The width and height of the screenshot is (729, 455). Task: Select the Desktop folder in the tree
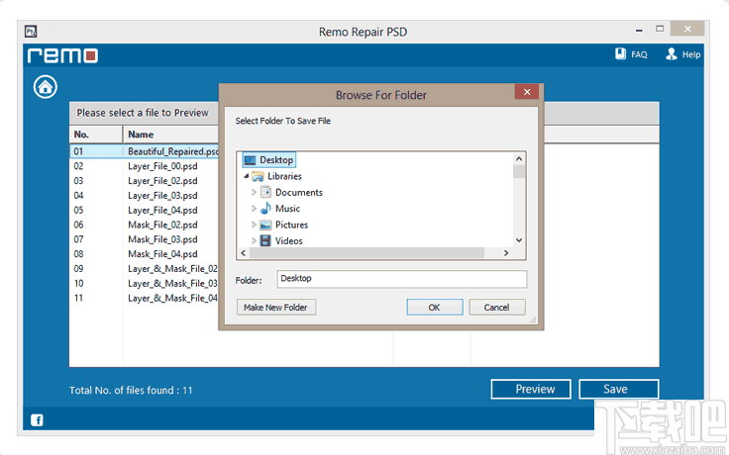pyautogui.click(x=268, y=159)
